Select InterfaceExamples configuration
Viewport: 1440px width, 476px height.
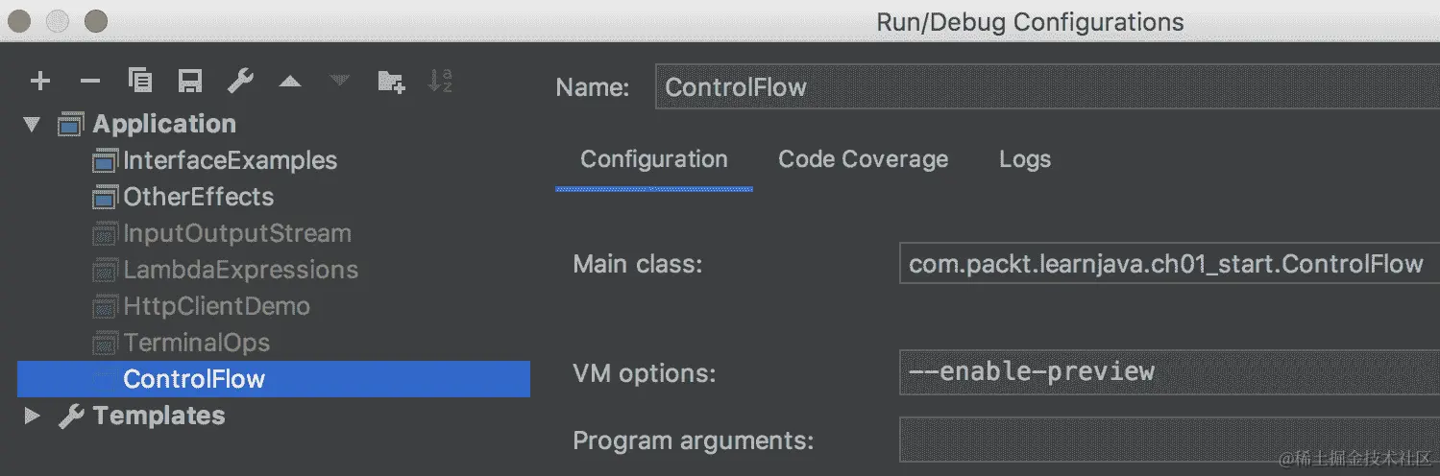pyautogui.click(x=230, y=160)
